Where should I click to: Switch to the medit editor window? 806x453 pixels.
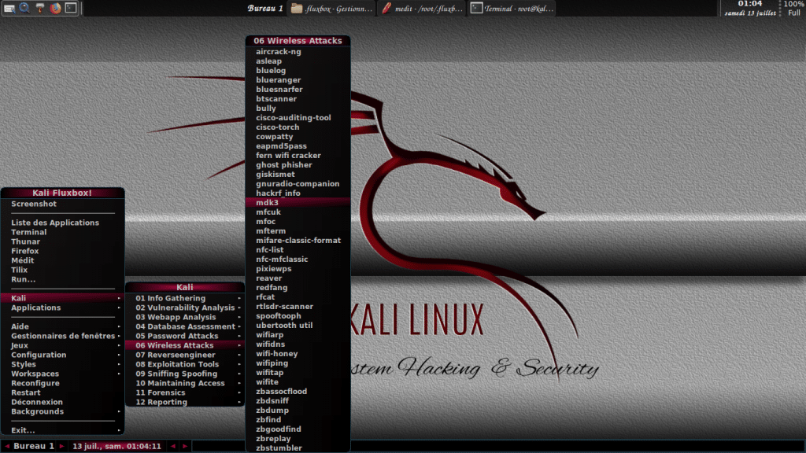coord(422,8)
